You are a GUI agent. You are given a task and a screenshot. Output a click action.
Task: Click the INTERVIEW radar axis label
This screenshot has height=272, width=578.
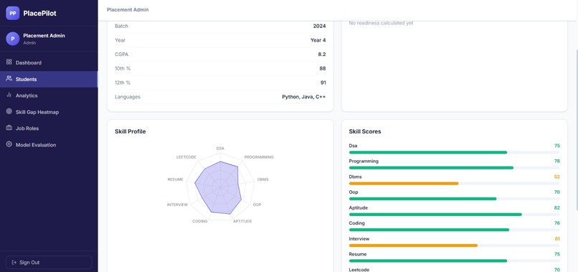point(177,205)
